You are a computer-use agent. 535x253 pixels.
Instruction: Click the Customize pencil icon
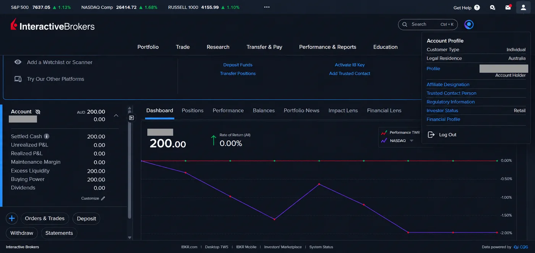pyautogui.click(x=103, y=198)
